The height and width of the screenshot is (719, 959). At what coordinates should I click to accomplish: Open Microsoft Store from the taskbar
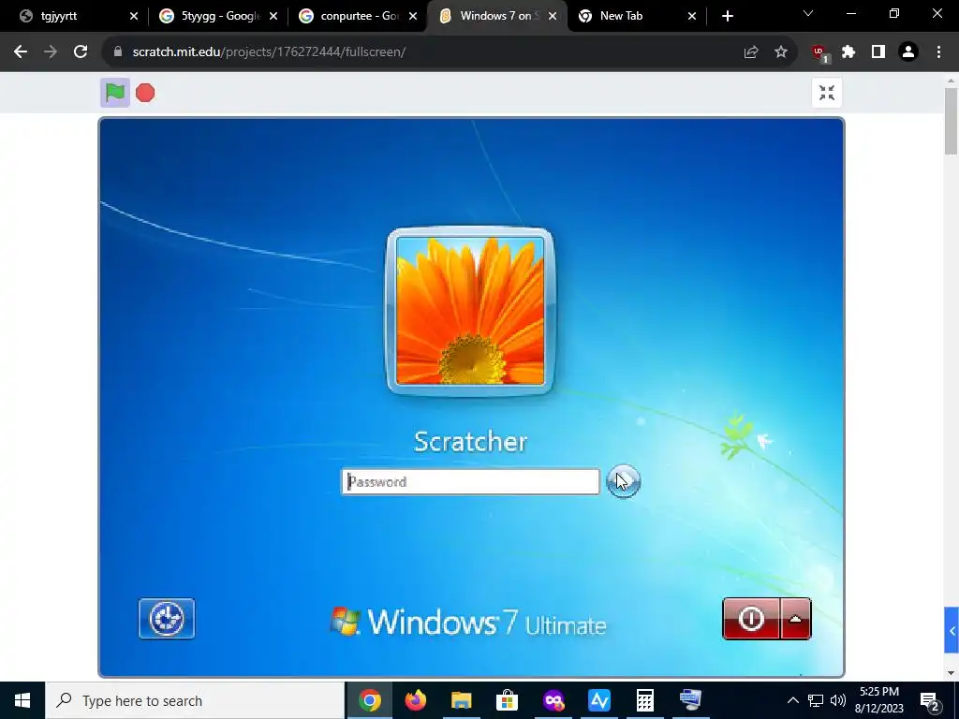pyautogui.click(x=508, y=700)
